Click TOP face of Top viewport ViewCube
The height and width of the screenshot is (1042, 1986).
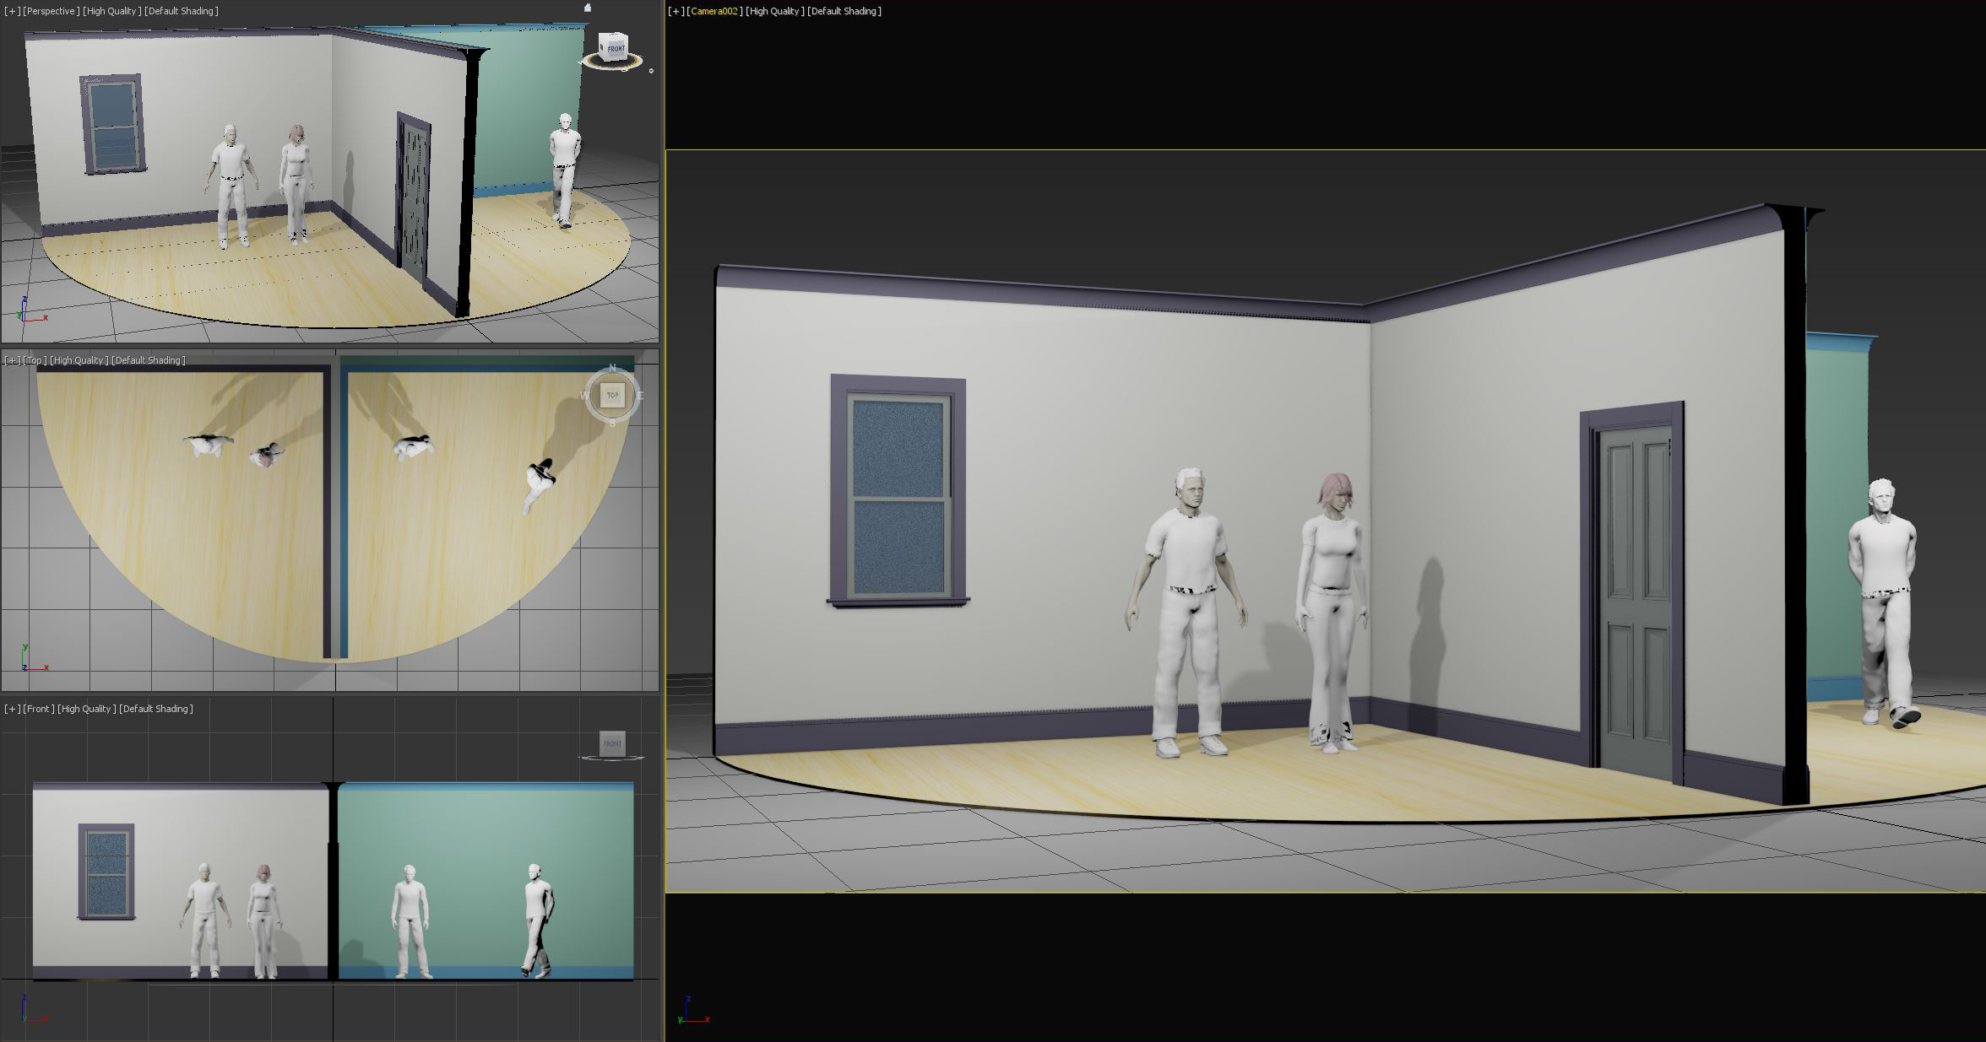[x=612, y=395]
